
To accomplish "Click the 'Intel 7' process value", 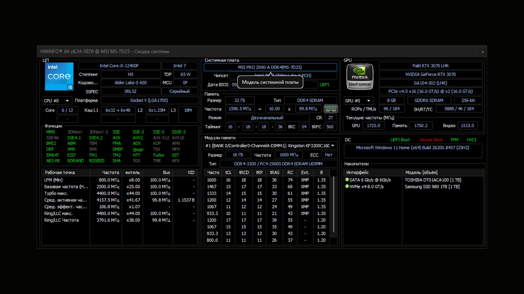I will coord(180,66).
